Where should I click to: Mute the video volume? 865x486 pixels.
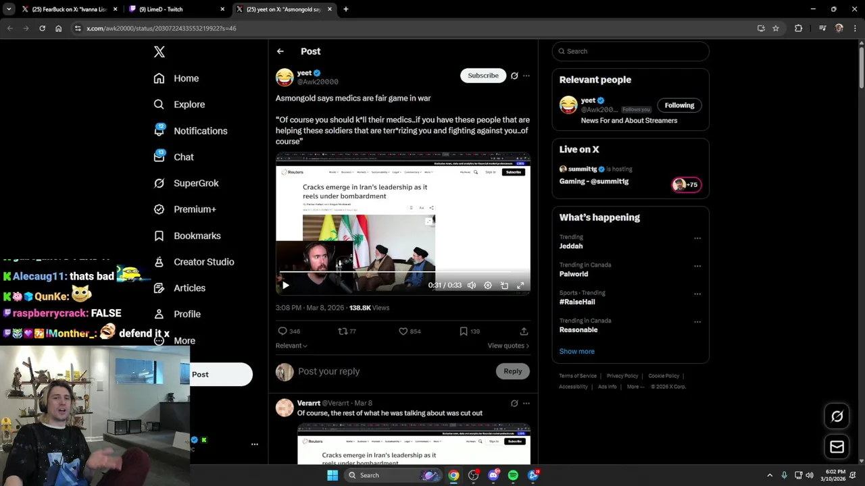[x=472, y=286]
